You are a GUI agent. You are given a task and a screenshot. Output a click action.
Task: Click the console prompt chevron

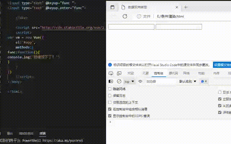click(110, 122)
